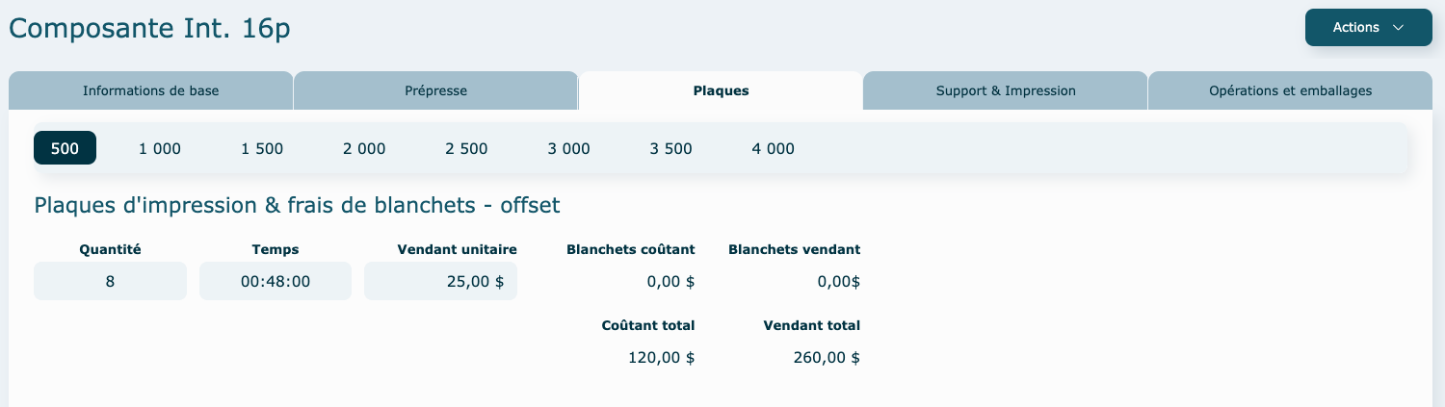Select the 500 quantity option
The height and width of the screenshot is (407, 1445).
coord(65,148)
